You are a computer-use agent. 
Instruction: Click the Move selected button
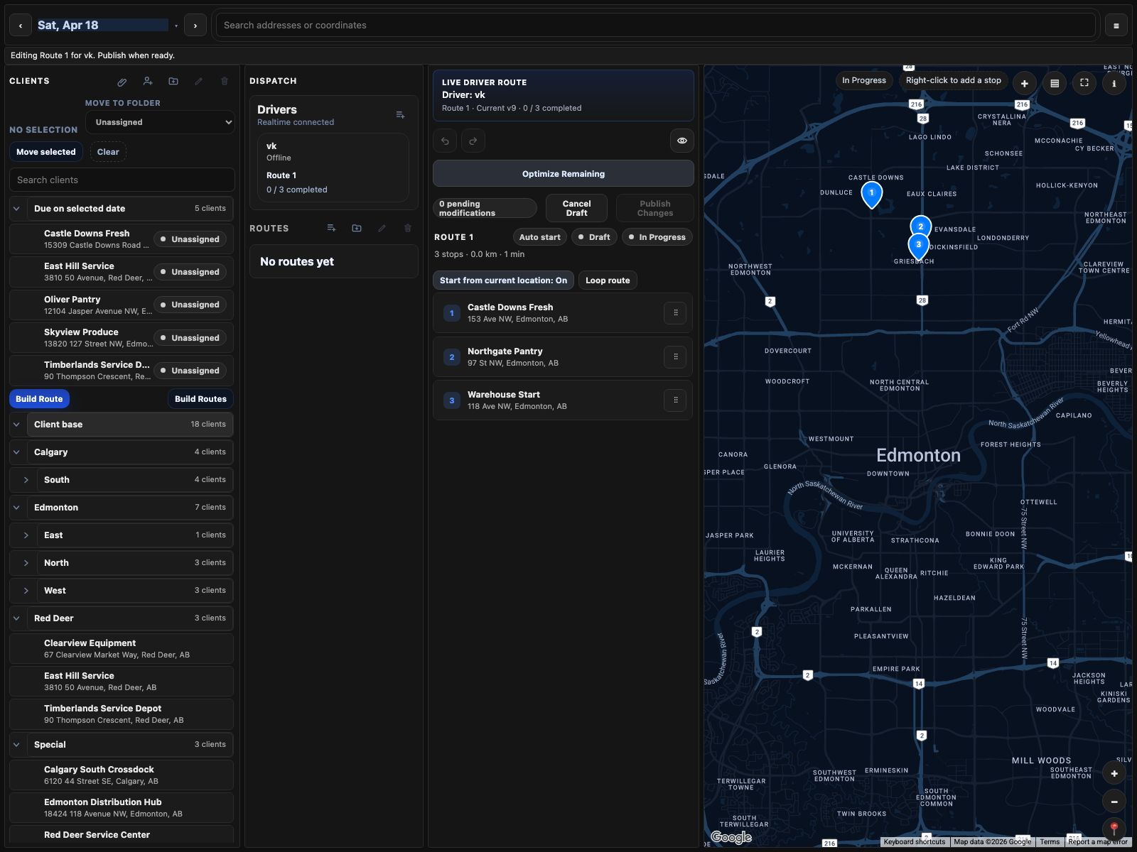pos(46,152)
